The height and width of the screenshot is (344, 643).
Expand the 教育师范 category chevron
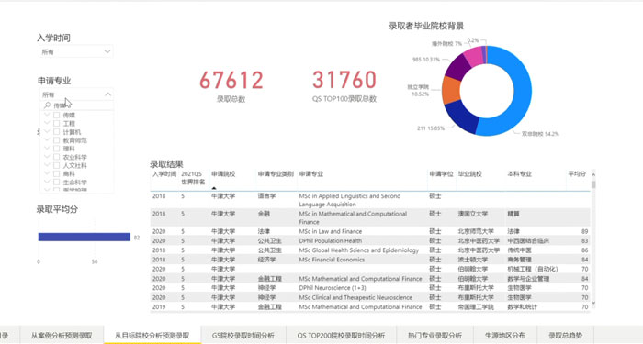pos(47,140)
